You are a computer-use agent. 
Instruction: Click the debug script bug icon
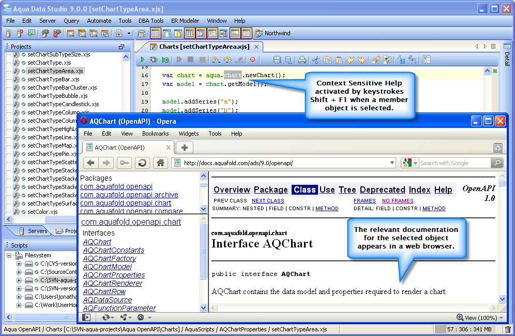click(154, 60)
